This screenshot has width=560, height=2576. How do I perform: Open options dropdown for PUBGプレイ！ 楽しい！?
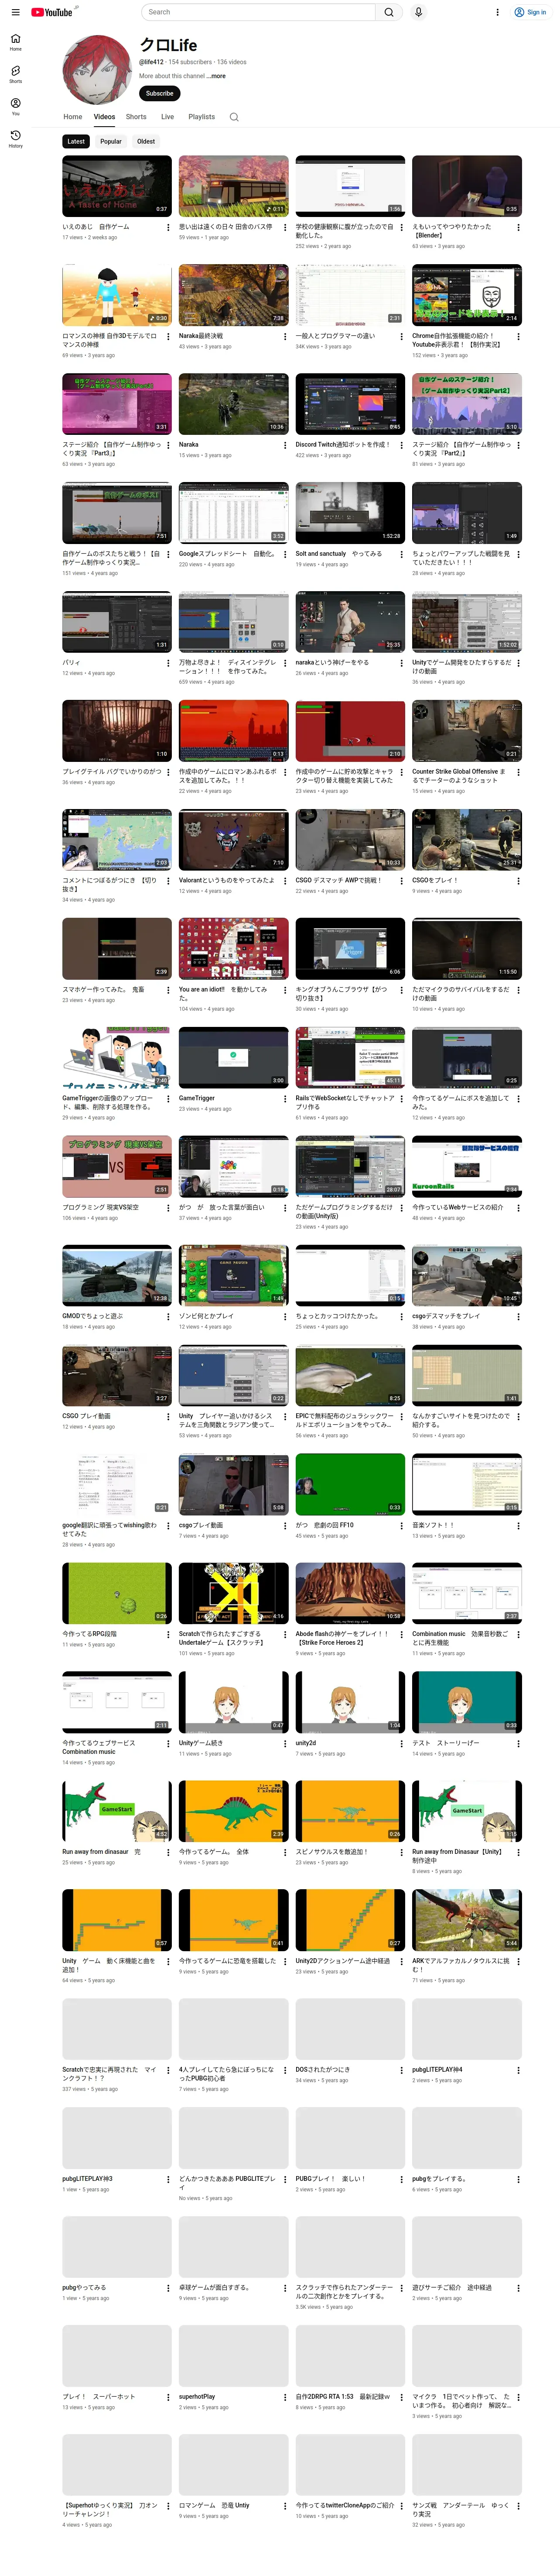click(401, 2179)
